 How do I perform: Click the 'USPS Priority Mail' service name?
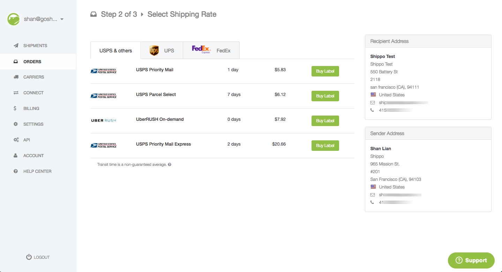pos(155,70)
